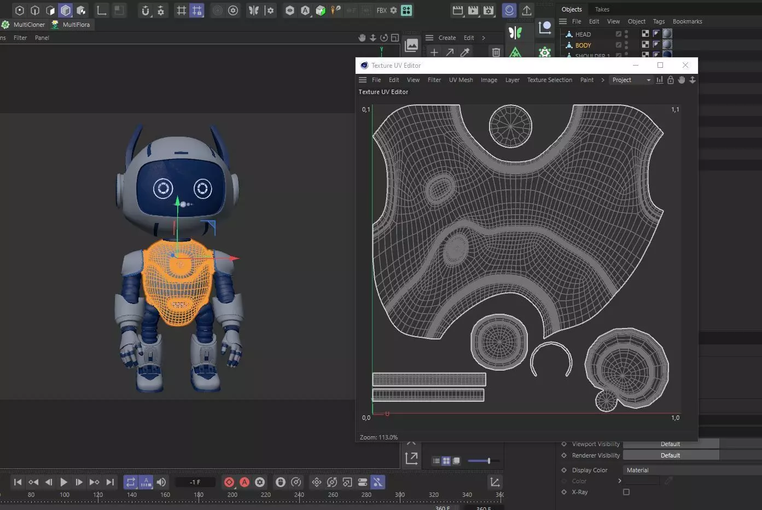Click current frame field showing -1 F
Screen dimensions: 762x510
click(195, 482)
